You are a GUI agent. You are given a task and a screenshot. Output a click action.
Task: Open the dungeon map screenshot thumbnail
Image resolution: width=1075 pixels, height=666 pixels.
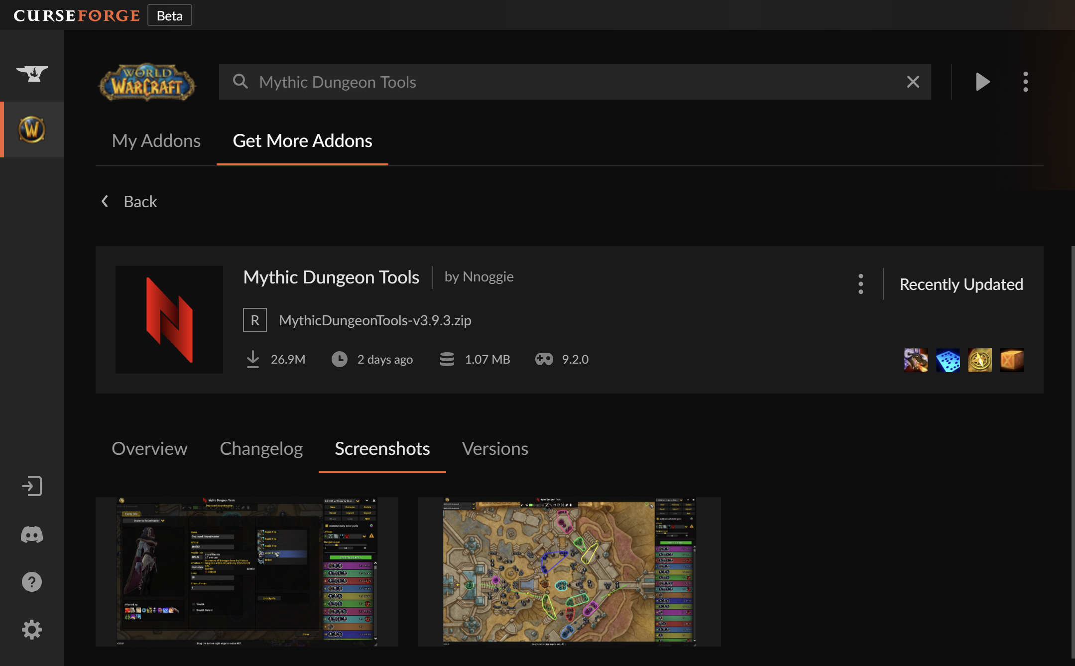570,571
